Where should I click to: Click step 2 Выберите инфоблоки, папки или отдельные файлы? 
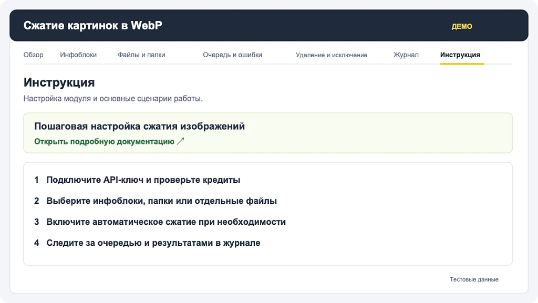pos(156,201)
